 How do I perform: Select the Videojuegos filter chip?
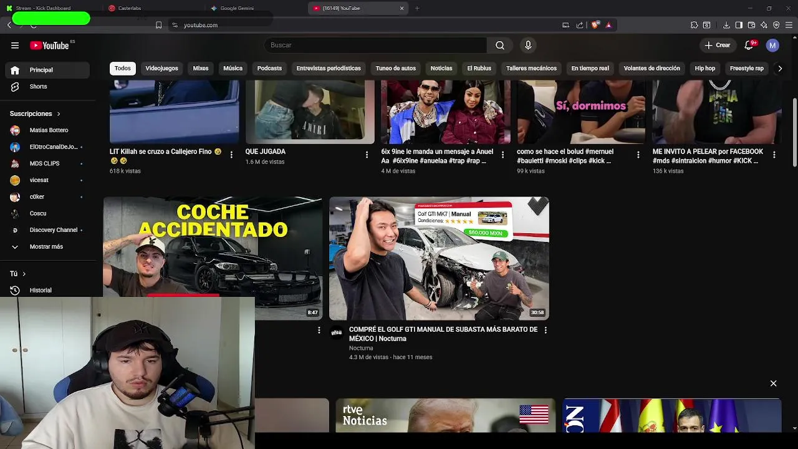click(161, 68)
